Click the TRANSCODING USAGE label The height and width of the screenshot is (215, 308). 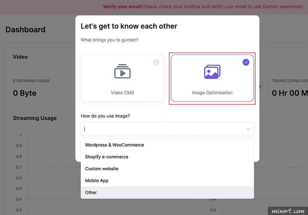pyautogui.click(x=290, y=81)
